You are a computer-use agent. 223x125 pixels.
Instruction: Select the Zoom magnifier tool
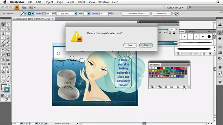(x=8, y=81)
